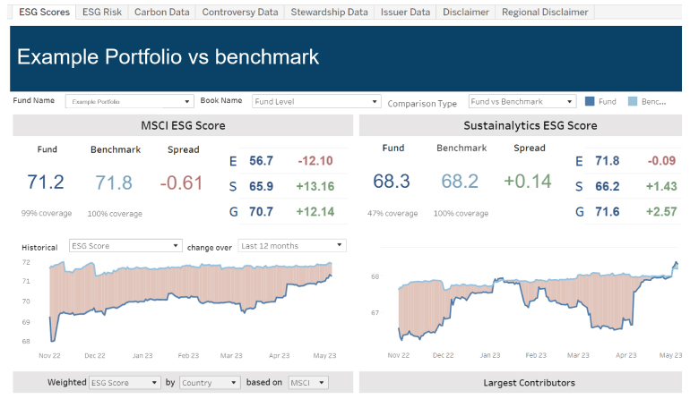Screen dimensions: 690x399
Task: Click the MSCI ESG Score header
Action: pos(183,125)
